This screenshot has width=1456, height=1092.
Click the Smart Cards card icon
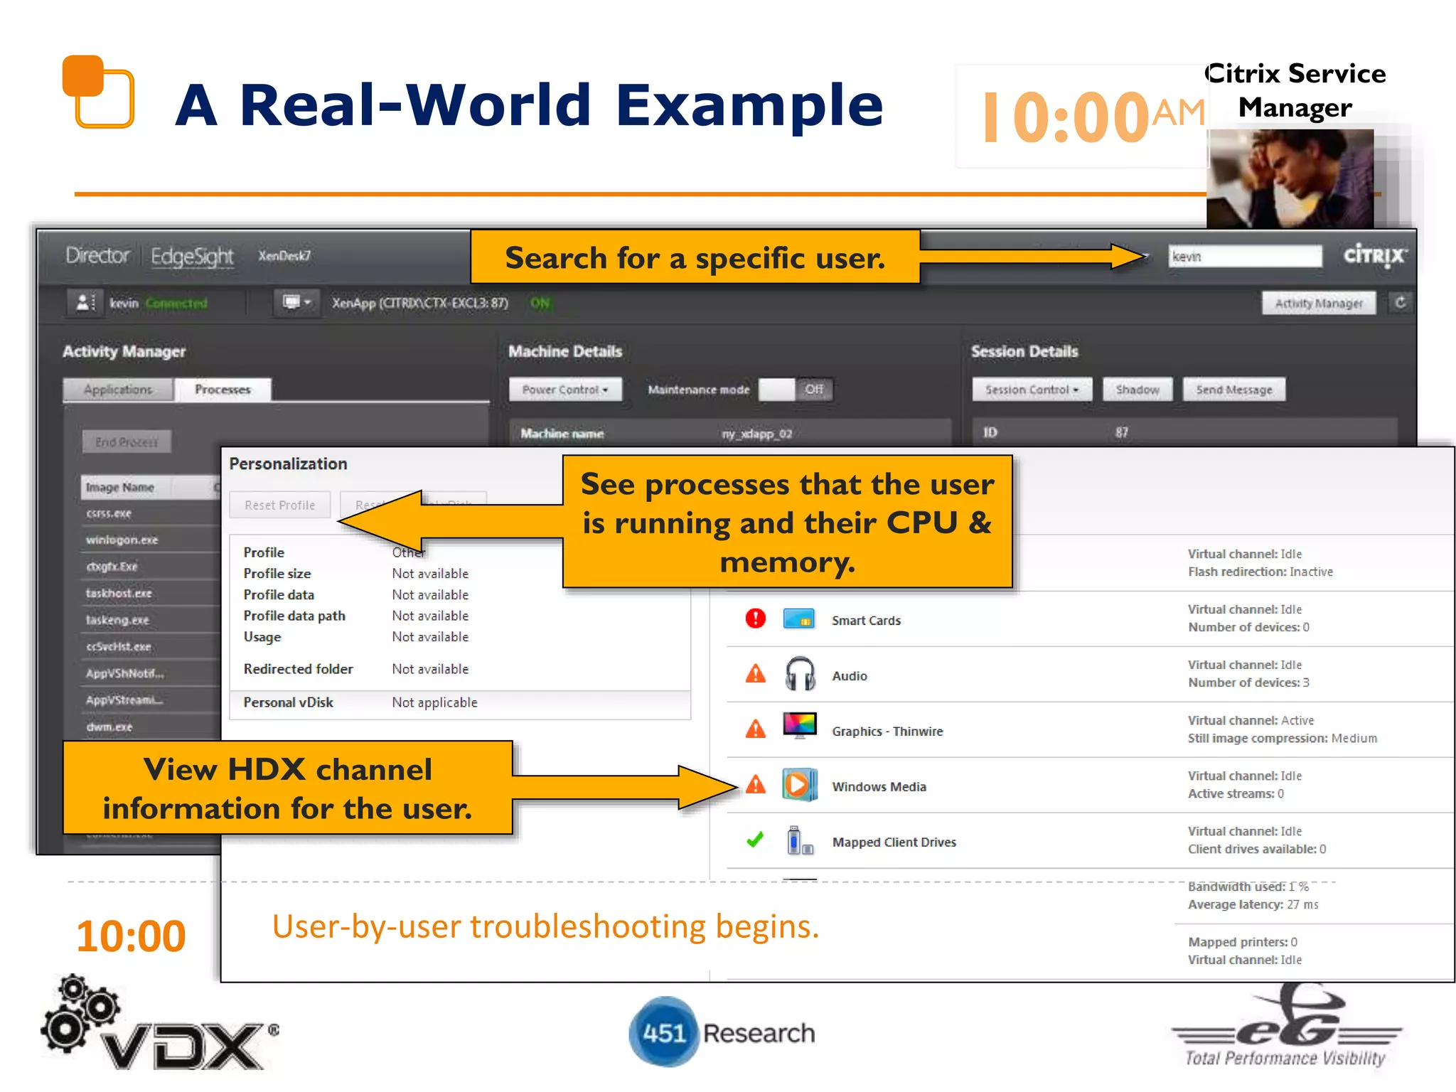pyautogui.click(x=799, y=619)
